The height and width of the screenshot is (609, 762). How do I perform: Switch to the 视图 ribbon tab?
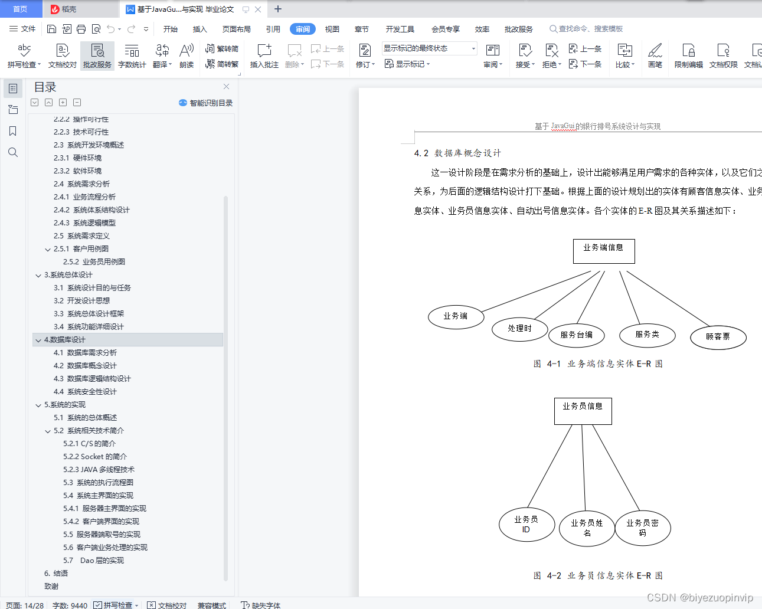(332, 28)
